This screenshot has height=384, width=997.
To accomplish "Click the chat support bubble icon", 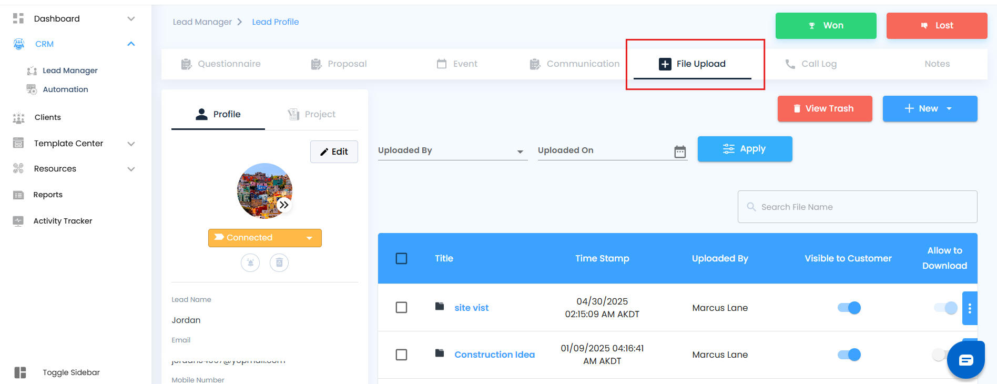I will [965, 360].
